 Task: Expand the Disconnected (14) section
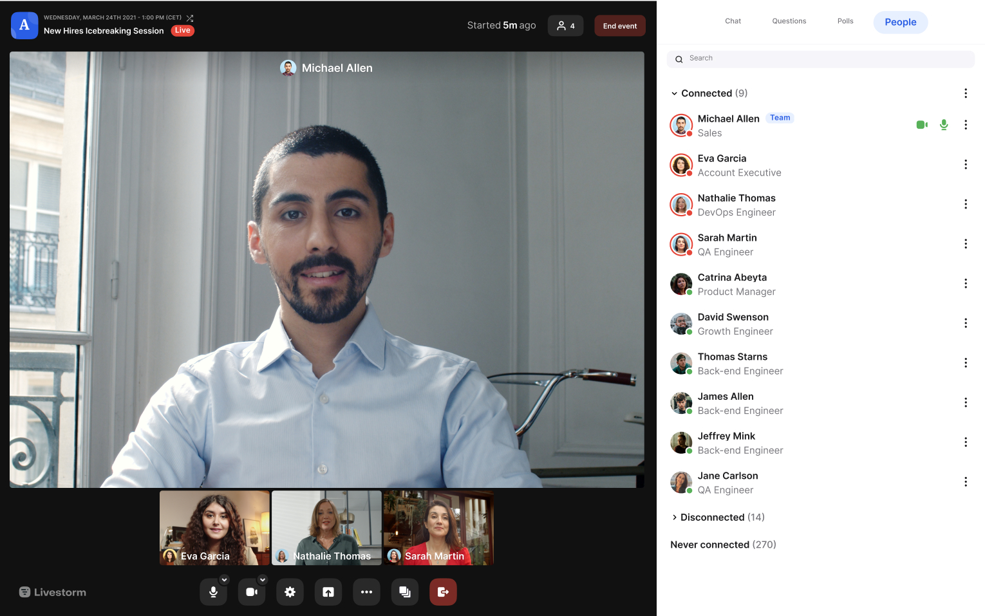pos(675,518)
